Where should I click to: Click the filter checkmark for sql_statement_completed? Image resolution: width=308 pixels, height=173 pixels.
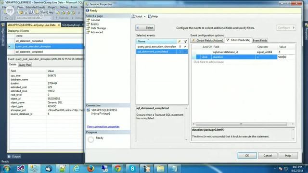pyautogui.click(x=185, y=51)
